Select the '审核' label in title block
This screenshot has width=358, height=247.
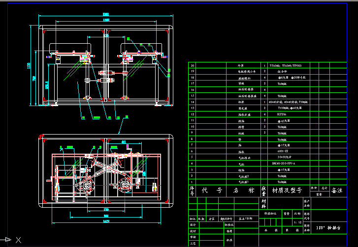click(x=193, y=237)
